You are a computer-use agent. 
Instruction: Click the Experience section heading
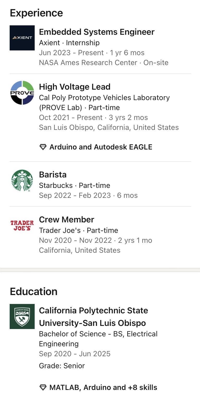click(36, 13)
